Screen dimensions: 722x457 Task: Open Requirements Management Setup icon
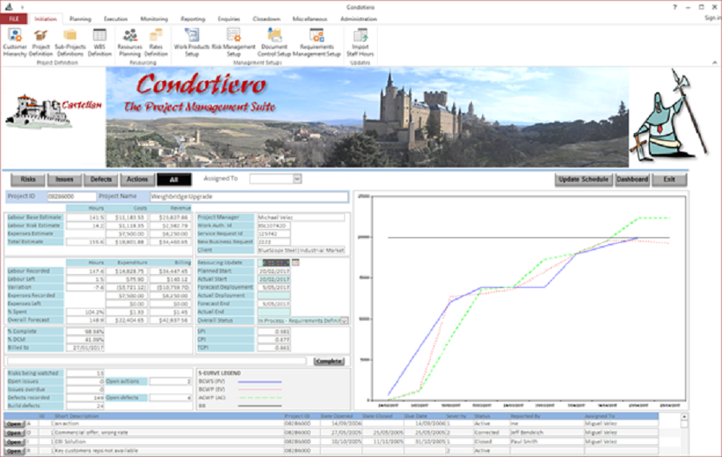(317, 42)
